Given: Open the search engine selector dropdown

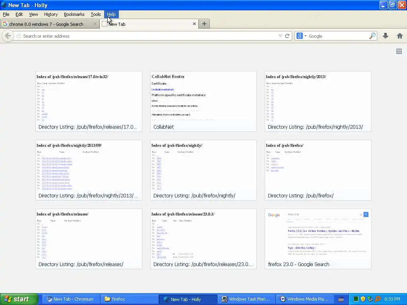Looking at the screenshot, I should (x=301, y=36).
